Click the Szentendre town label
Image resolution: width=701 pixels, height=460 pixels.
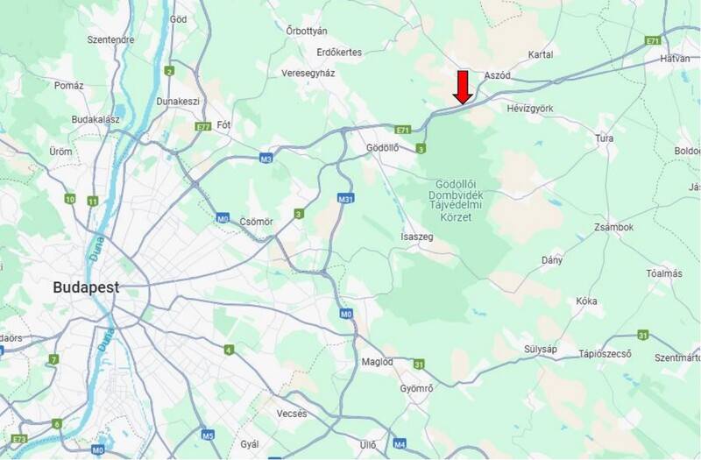click(110, 39)
